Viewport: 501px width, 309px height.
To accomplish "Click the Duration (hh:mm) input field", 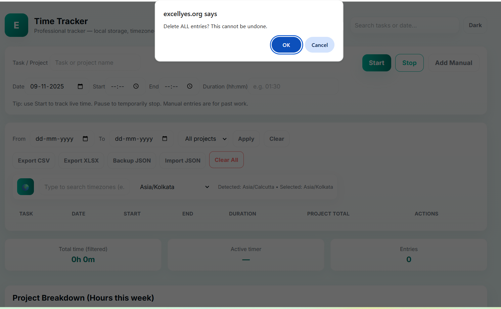I will (294, 86).
